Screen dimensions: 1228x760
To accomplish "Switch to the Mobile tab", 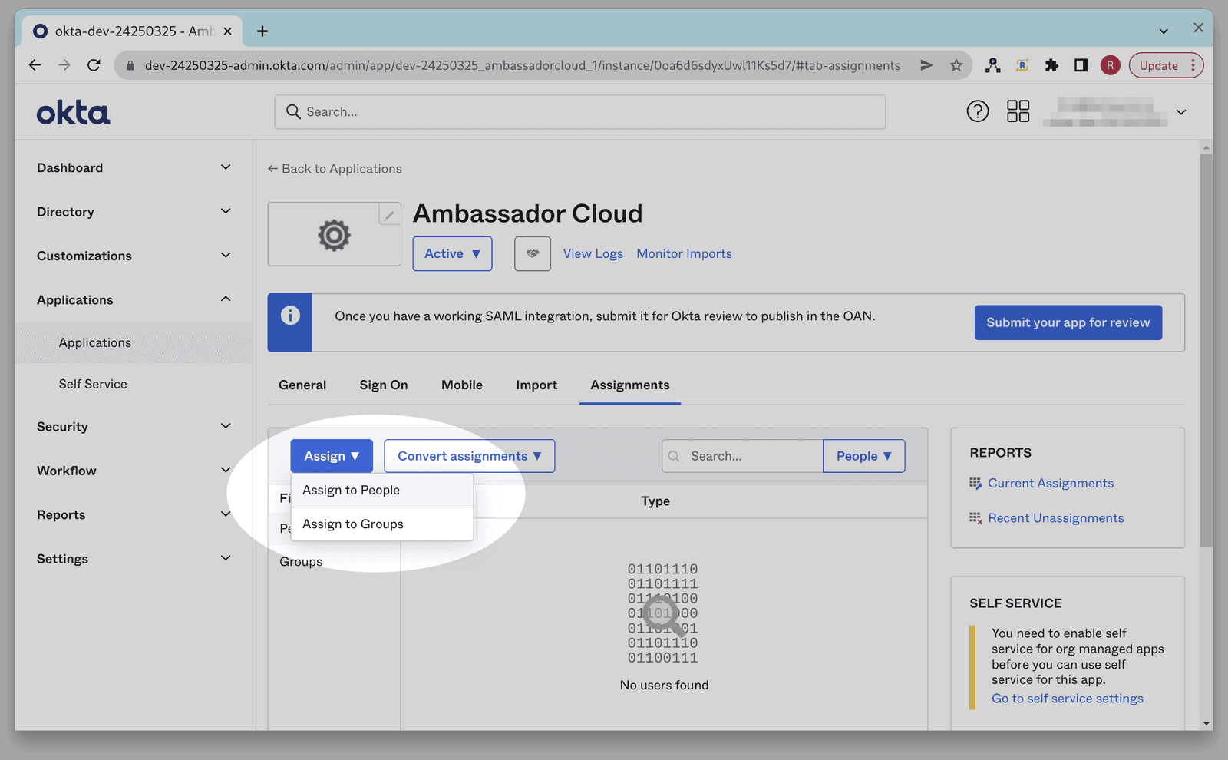I will coord(462,385).
